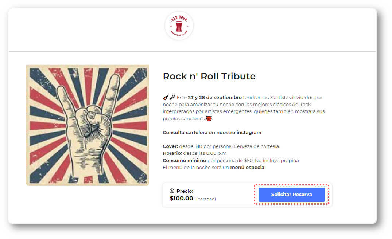Click the microphone emoji in the description

click(172, 98)
